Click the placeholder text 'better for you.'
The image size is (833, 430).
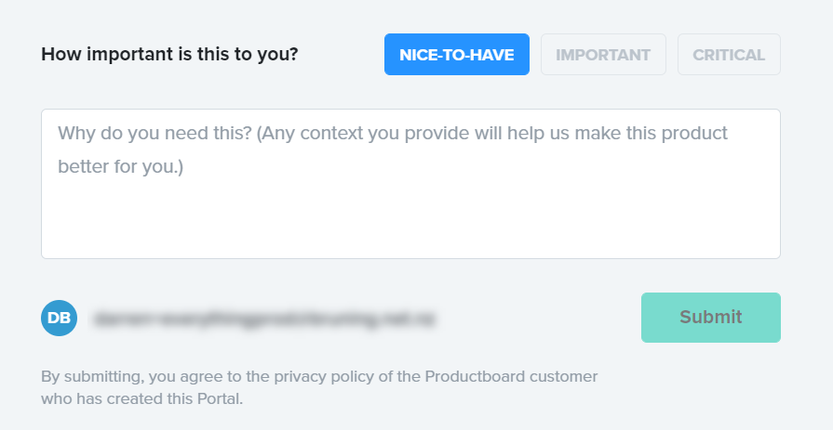pos(121,167)
